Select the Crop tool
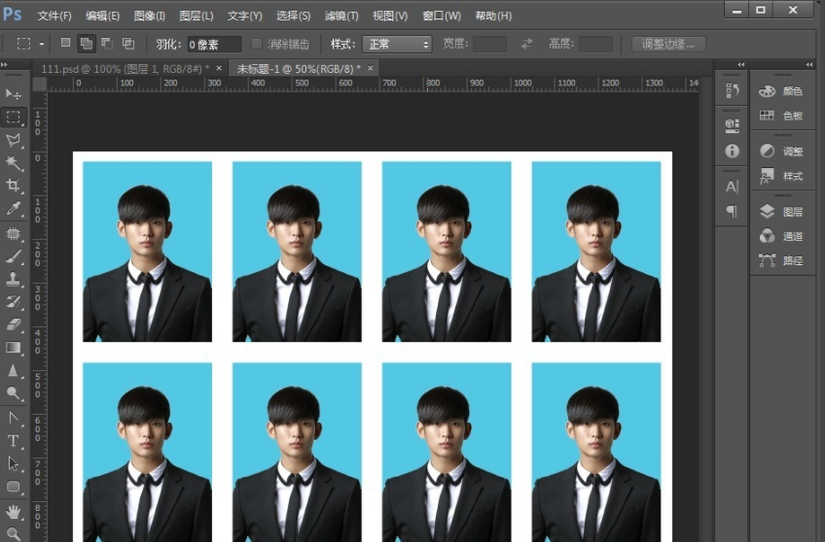 pyautogui.click(x=14, y=186)
